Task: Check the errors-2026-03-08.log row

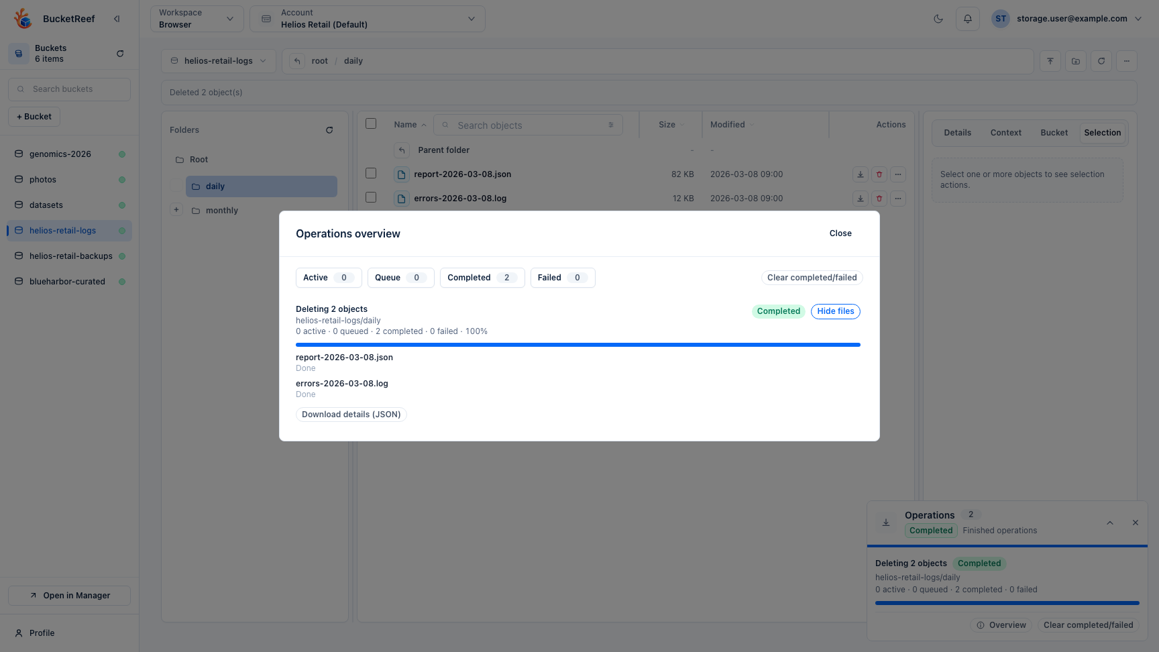Action: coord(371,197)
